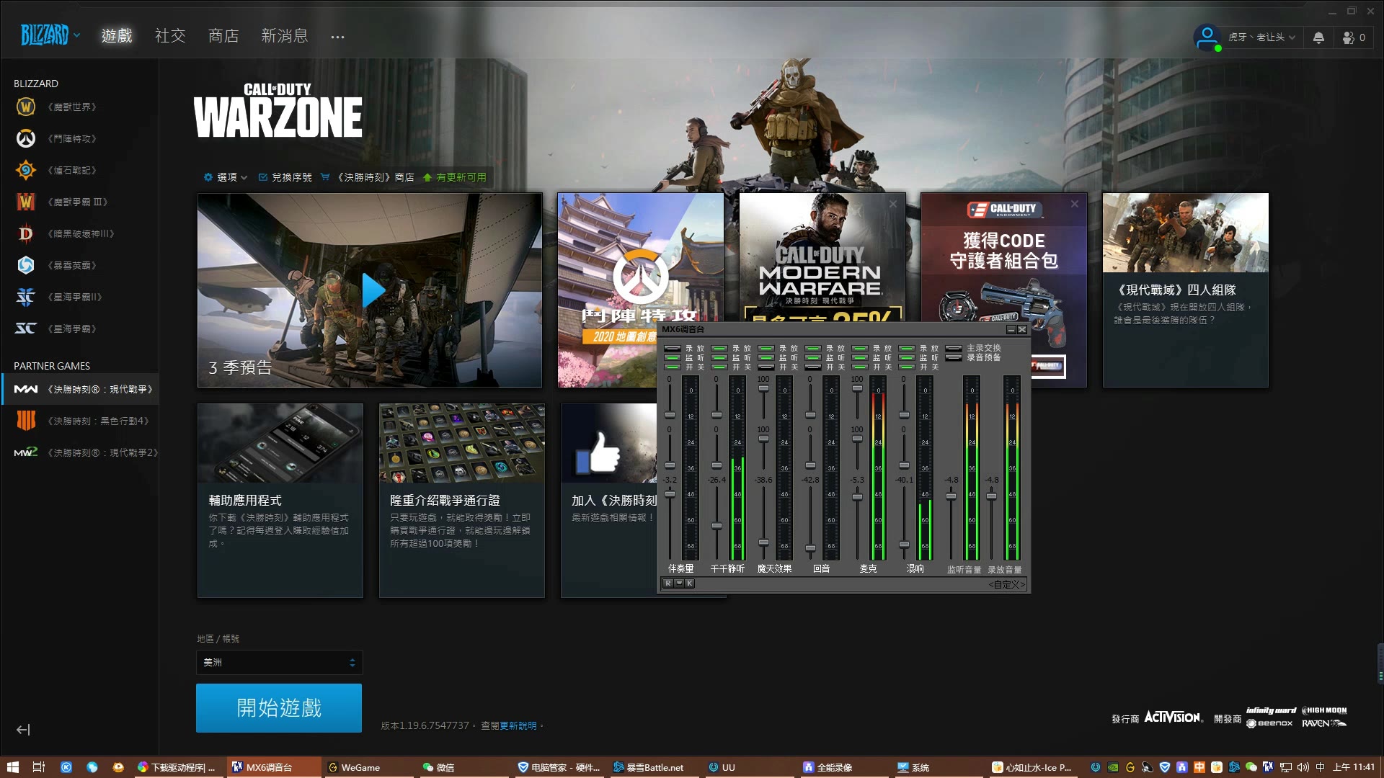The image size is (1384, 778).
Task: Collapse the game sidebar with arrow icon
Action: tap(23, 730)
